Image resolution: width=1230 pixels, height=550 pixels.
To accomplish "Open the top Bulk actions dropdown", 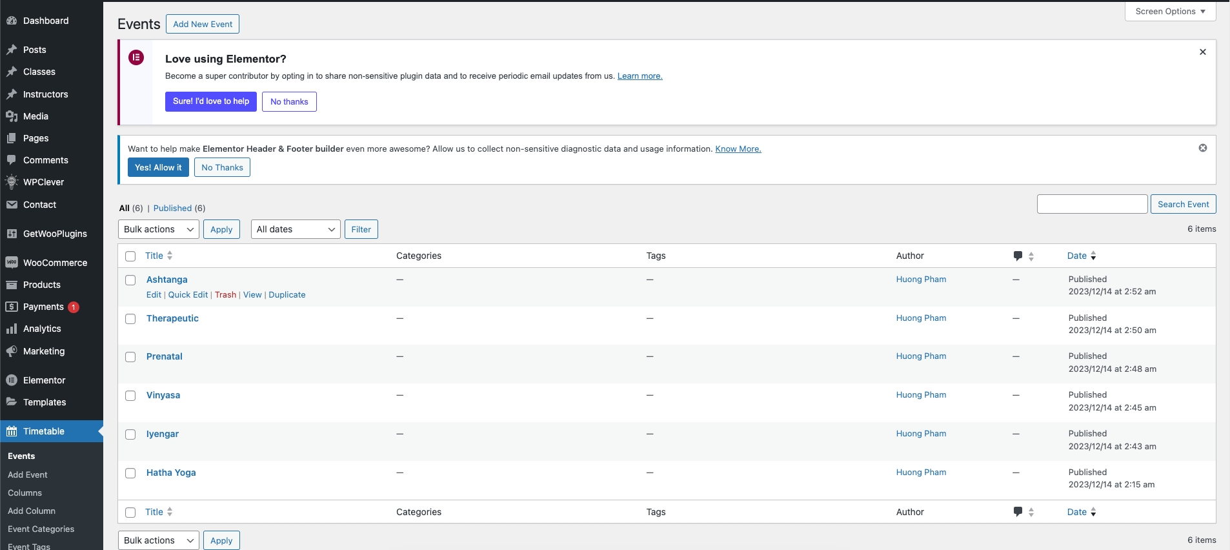I will 158,229.
